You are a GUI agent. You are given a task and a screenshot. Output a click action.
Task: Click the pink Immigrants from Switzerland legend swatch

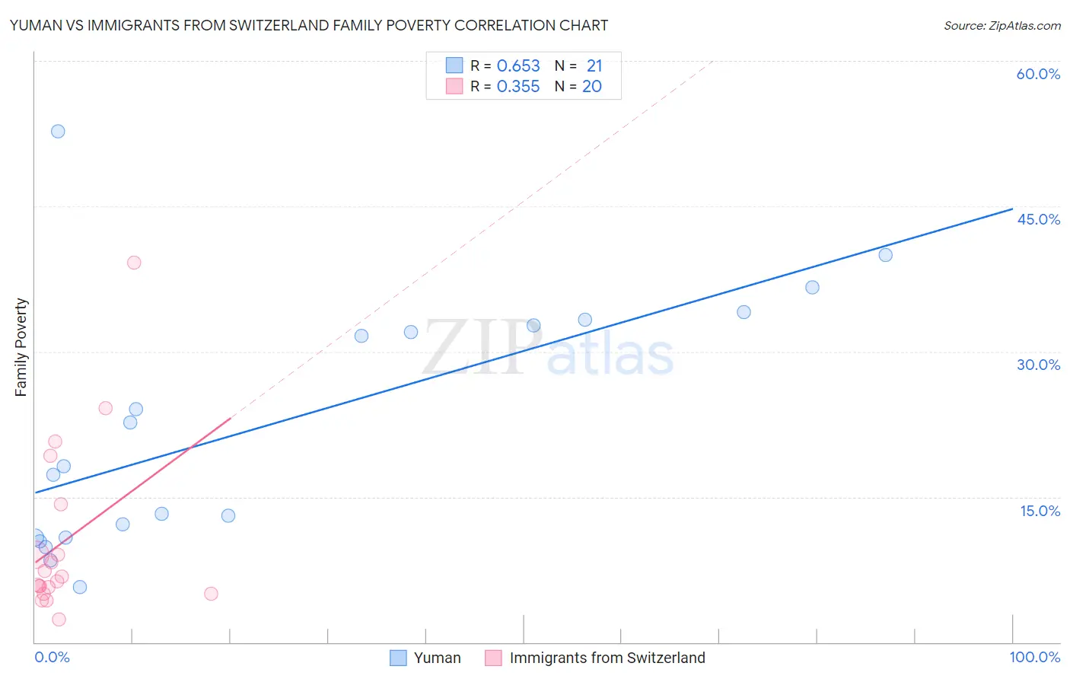pos(493,658)
